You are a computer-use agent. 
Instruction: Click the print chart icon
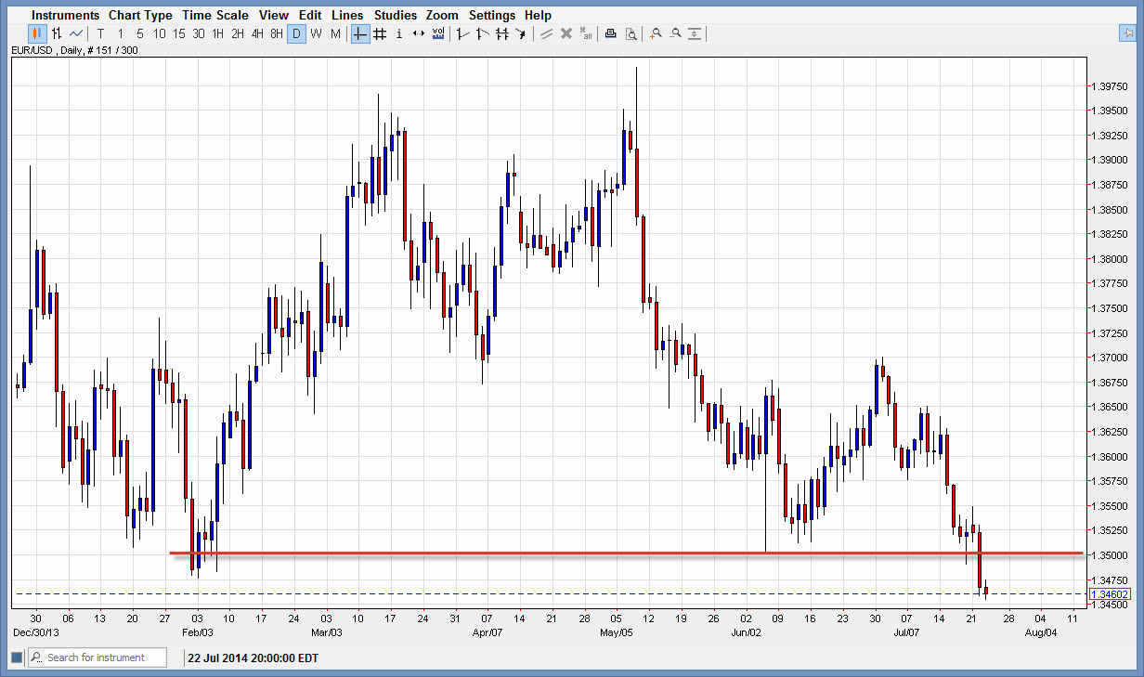coord(610,34)
